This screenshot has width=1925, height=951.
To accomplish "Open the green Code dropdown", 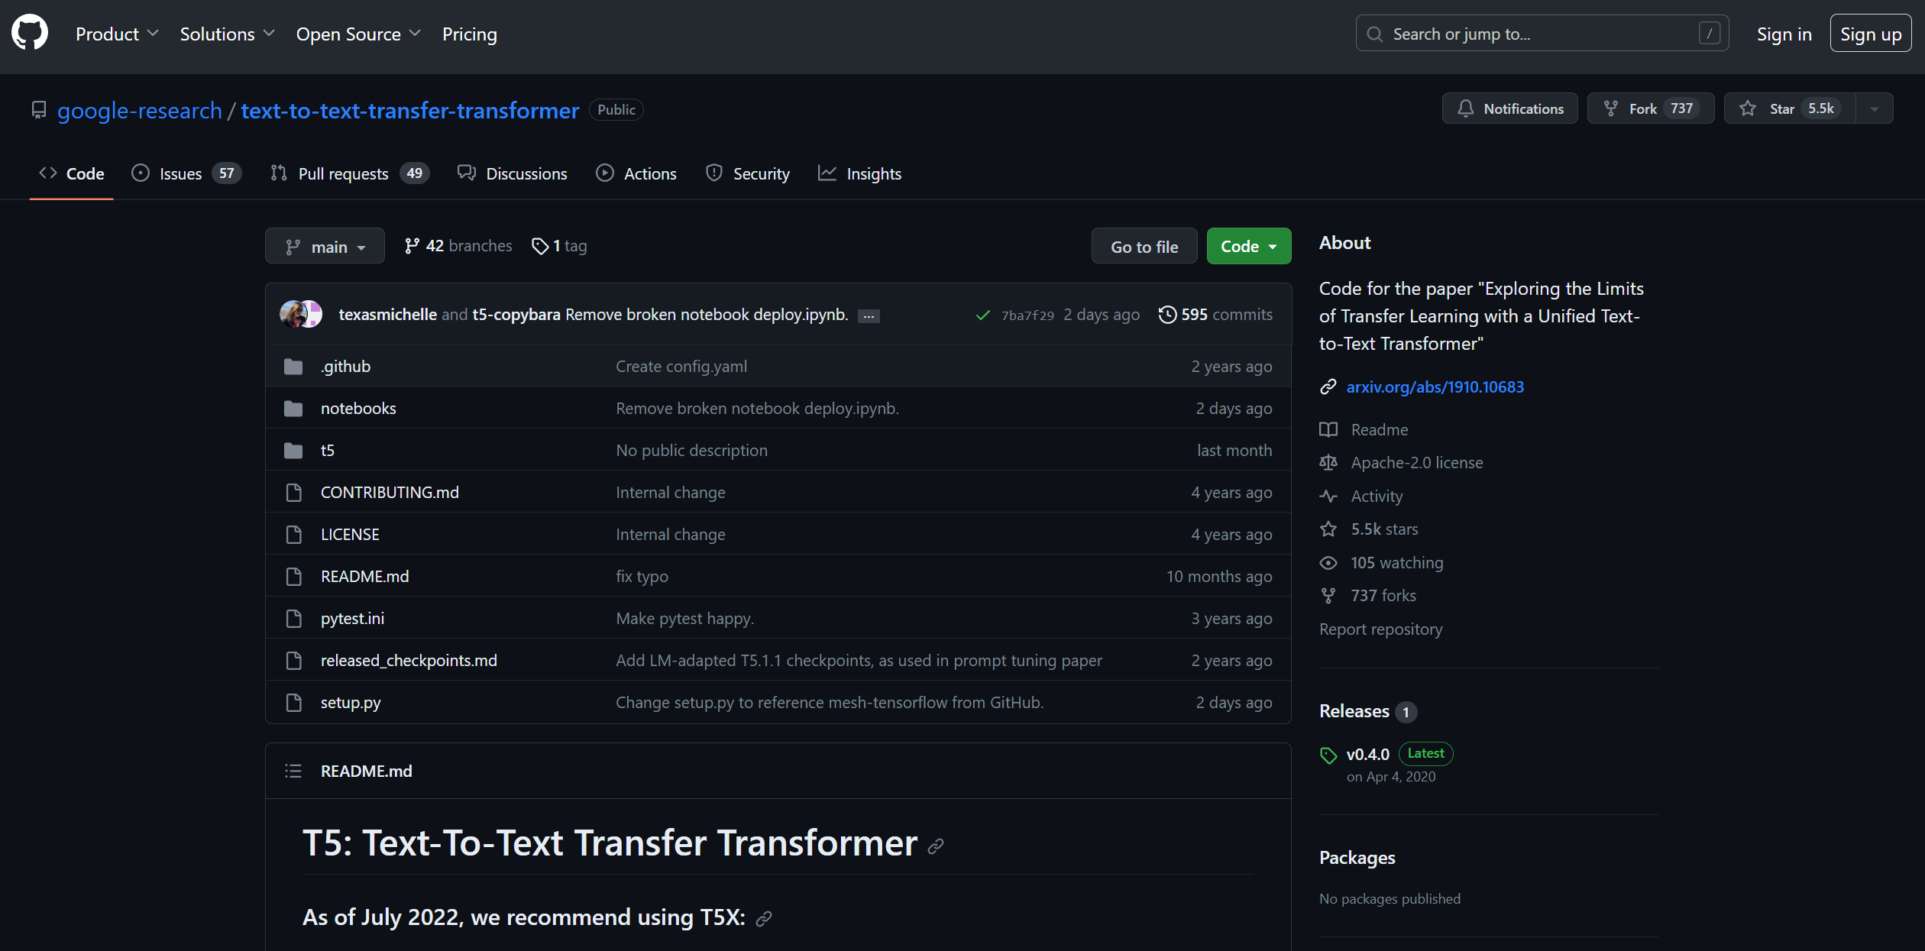I will point(1248,246).
